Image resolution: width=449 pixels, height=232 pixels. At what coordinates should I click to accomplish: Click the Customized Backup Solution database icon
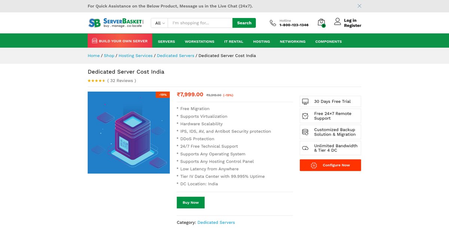point(305,132)
